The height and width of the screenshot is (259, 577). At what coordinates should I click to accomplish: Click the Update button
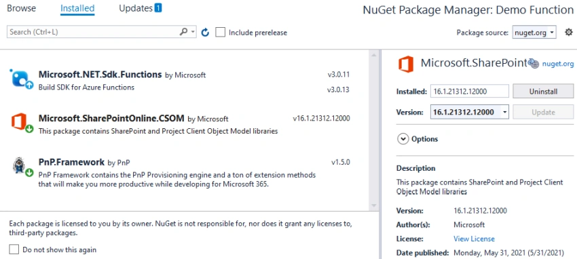pos(543,112)
